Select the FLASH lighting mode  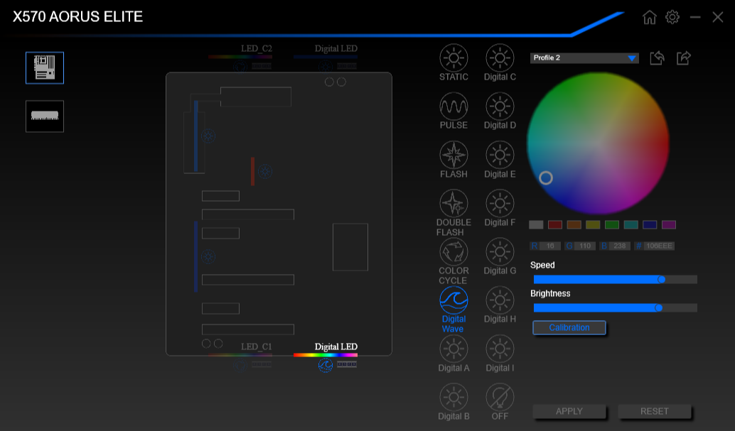pos(454,160)
